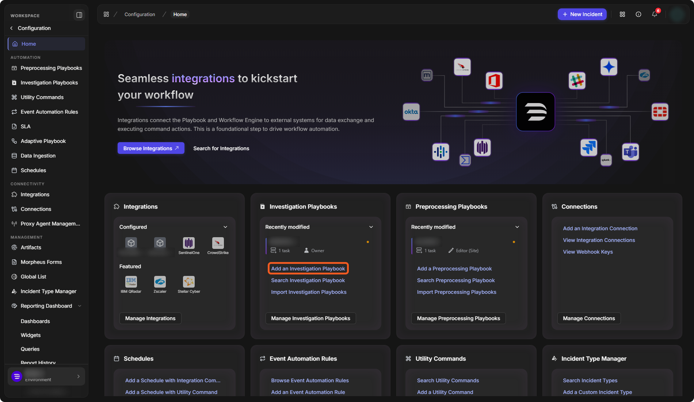Open the notifications bell
Viewport: 694px width, 402px height.
(x=655, y=14)
